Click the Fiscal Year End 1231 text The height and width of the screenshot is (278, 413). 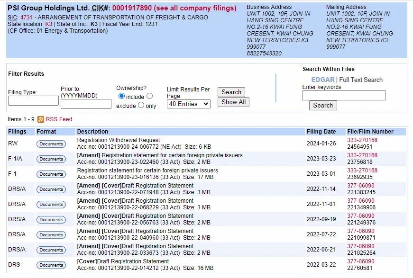click(130, 24)
